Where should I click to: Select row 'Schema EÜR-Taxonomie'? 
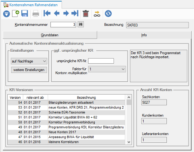(66, 112)
